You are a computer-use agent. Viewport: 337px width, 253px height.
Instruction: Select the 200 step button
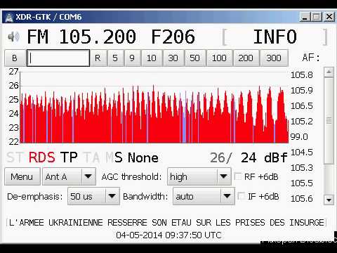(246, 58)
